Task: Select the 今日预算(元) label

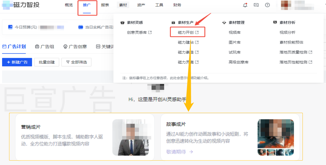Action: tap(26, 27)
